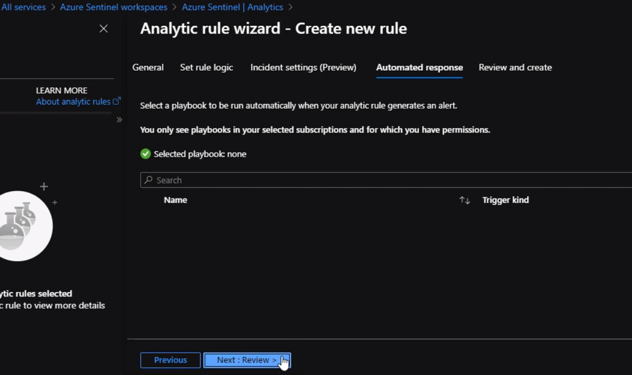632x375 pixels.
Task: Sort playbooks by Name arrows icon
Action: click(x=465, y=200)
